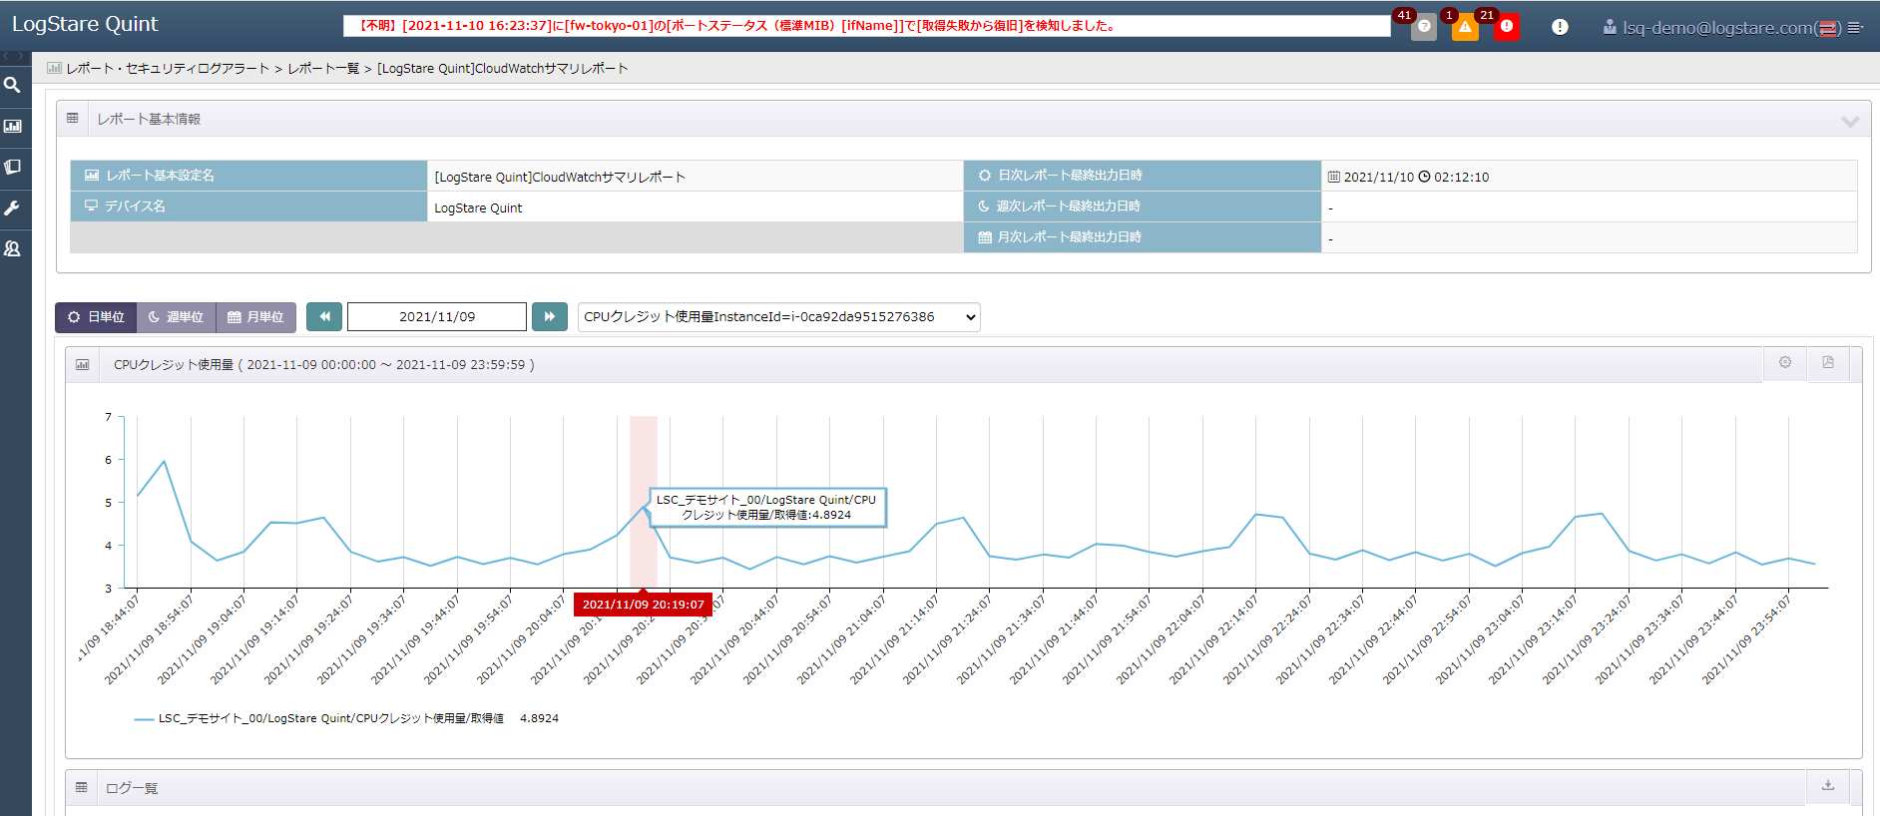Click the CloudWatchサマリレポート breadcrumb
Viewport: 1880px width, 816px height.
[x=503, y=69]
